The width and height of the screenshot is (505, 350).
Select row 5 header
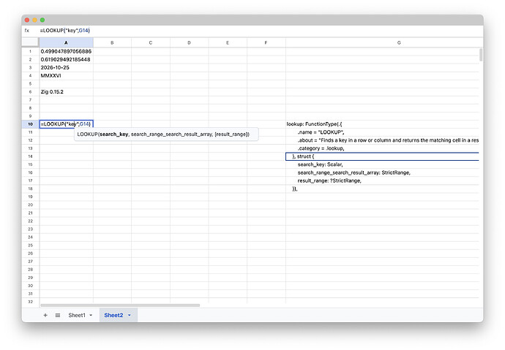[30, 83]
